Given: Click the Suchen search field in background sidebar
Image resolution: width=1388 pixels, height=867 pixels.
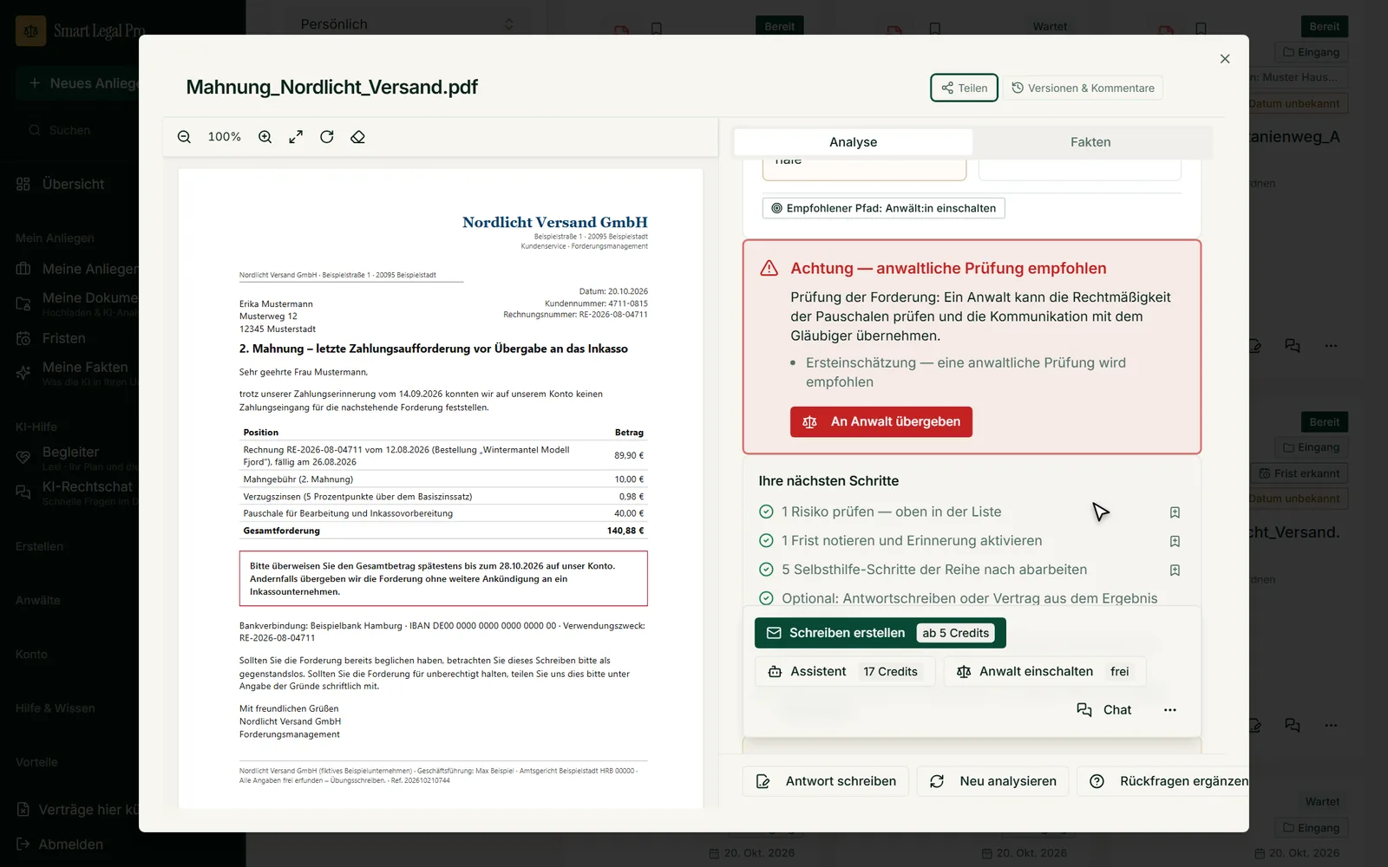Looking at the screenshot, I should click(78, 130).
